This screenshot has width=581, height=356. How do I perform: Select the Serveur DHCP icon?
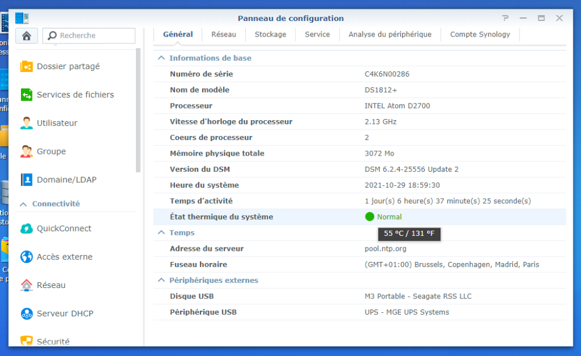coord(26,314)
